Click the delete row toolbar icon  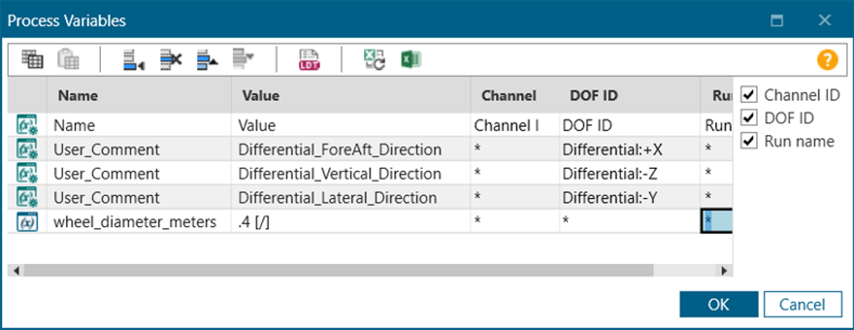coord(172,60)
